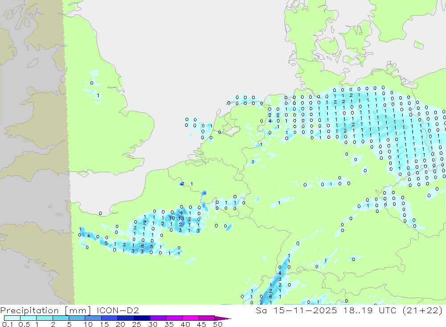Click the 45–50 mm legend swatch
The image size is (446, 327).
pyautogui.click(x=206, y=318)
